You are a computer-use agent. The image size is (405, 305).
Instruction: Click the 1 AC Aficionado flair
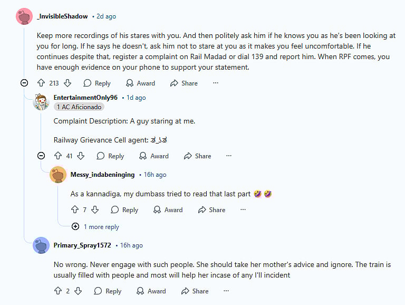point(79,107)
